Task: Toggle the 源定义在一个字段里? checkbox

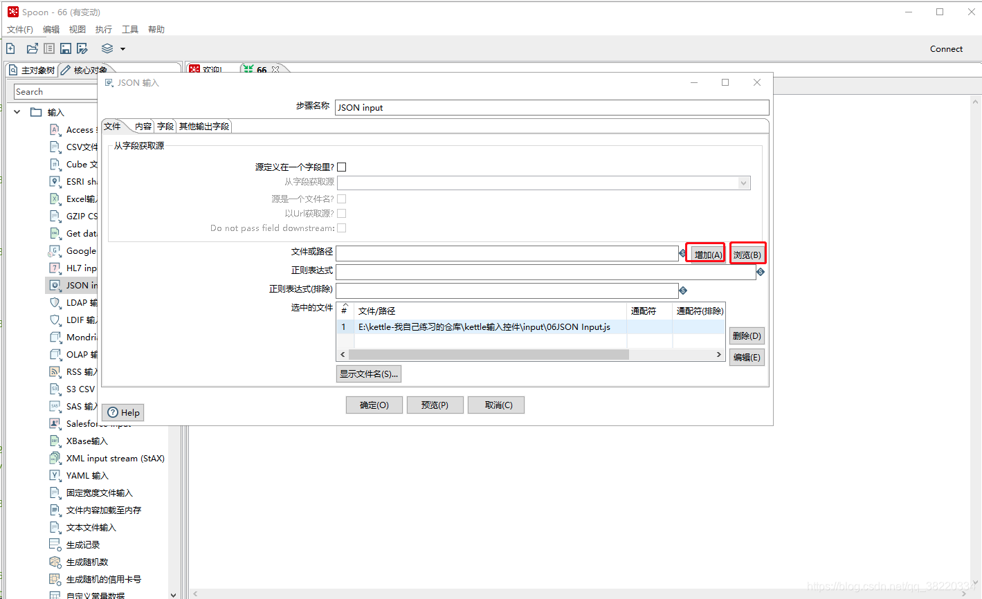Action: tap(341, 167)
